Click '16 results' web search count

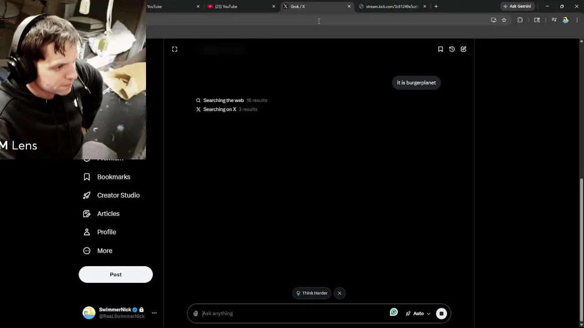pyautogui.click(x=257, y=100)
